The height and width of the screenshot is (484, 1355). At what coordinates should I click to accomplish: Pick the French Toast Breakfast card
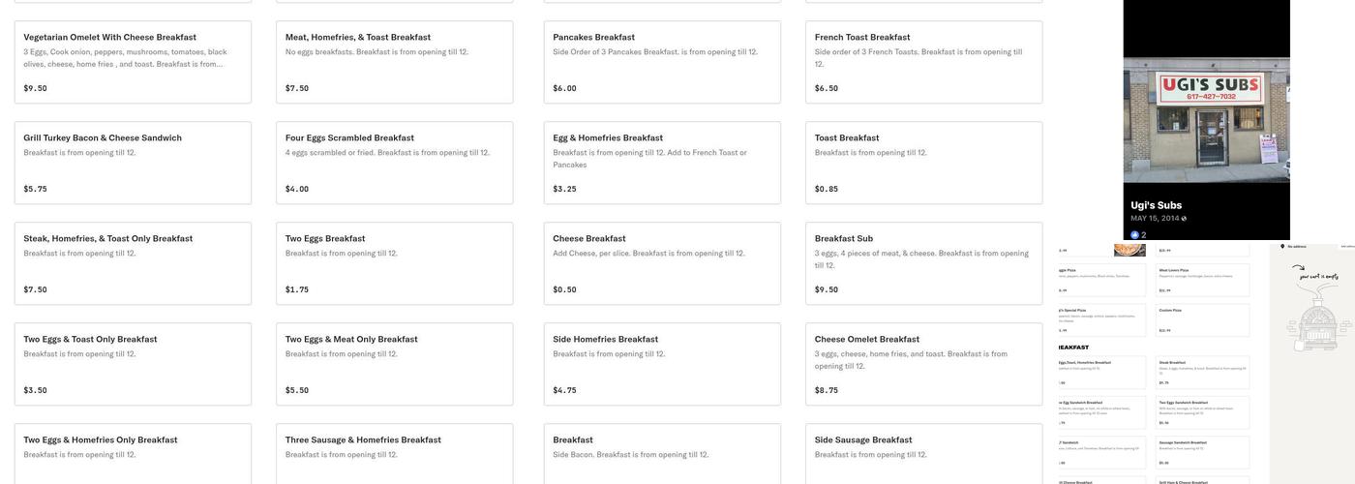coord(923,62)
